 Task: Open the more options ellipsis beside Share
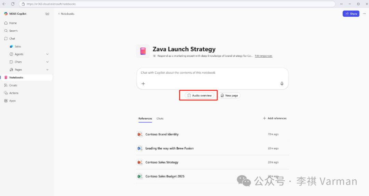click(364, 14)
